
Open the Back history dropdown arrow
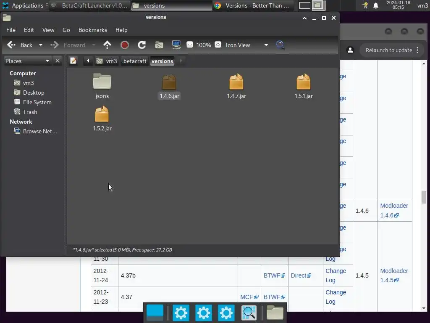[x=41, y=45]
